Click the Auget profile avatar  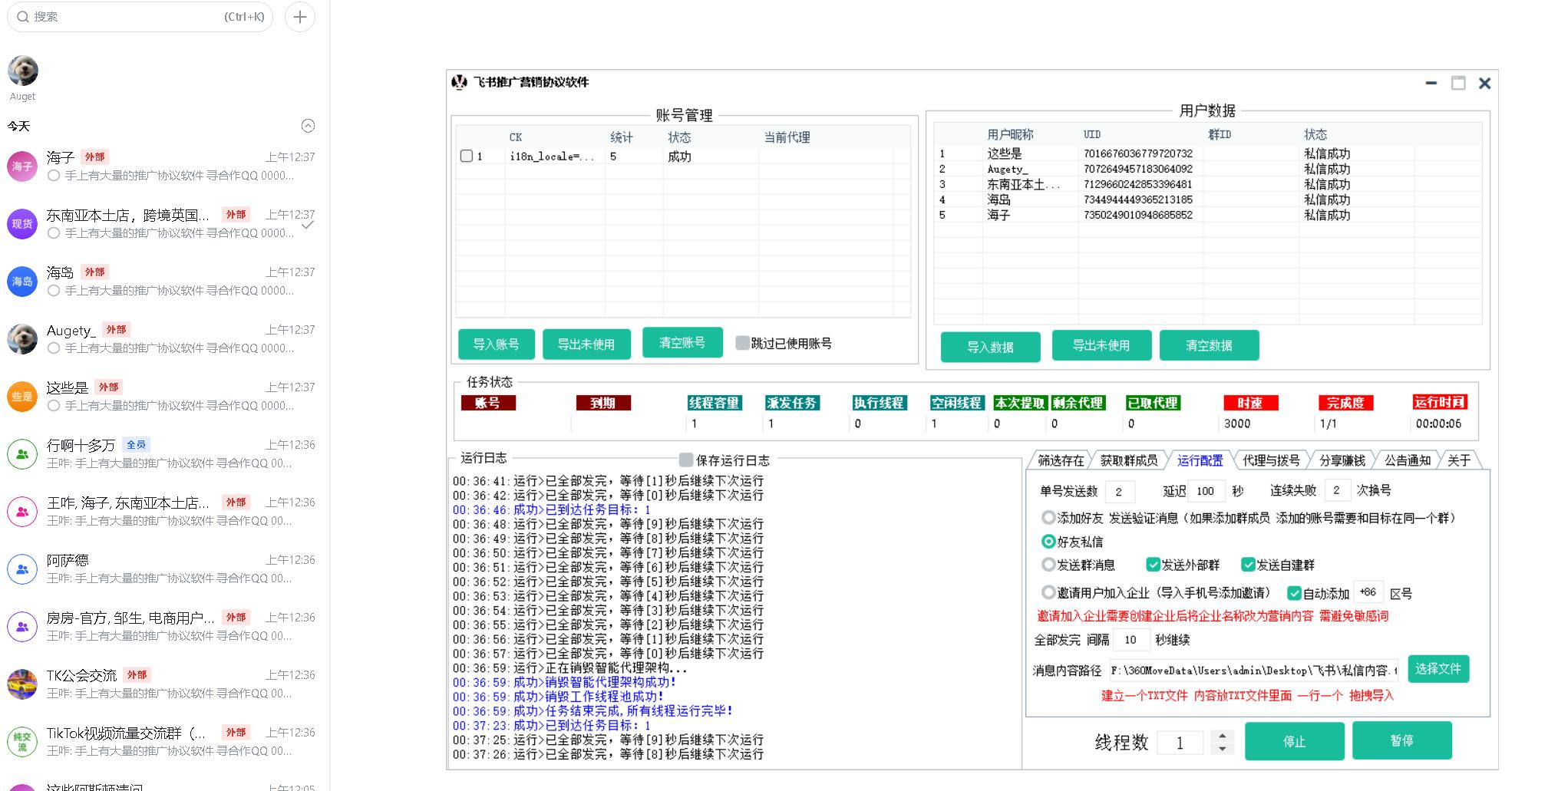(23, 71)
